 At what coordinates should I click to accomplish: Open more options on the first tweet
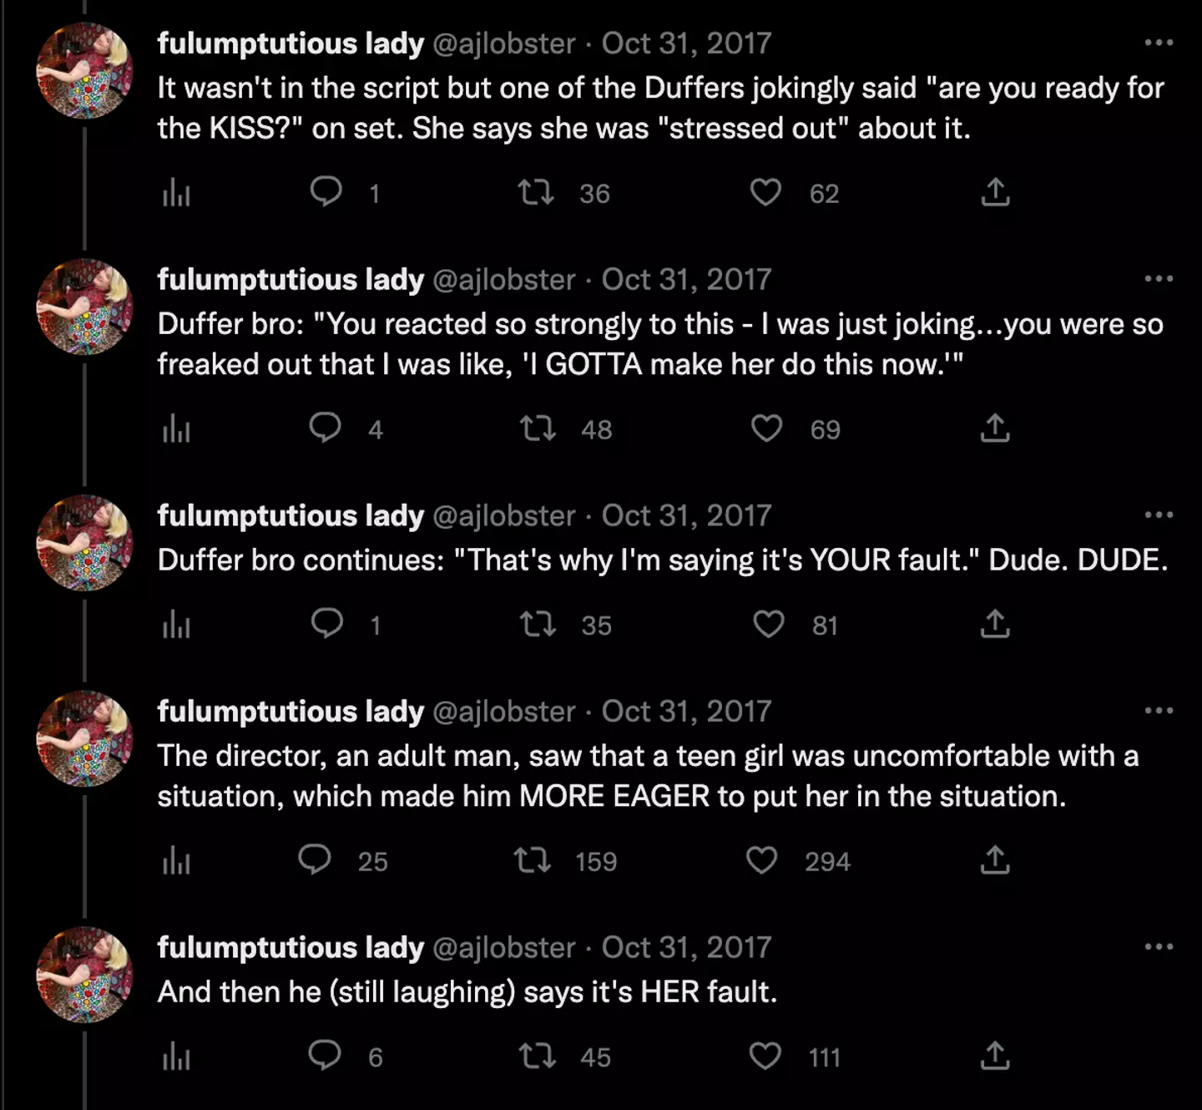pos(1159,43)
